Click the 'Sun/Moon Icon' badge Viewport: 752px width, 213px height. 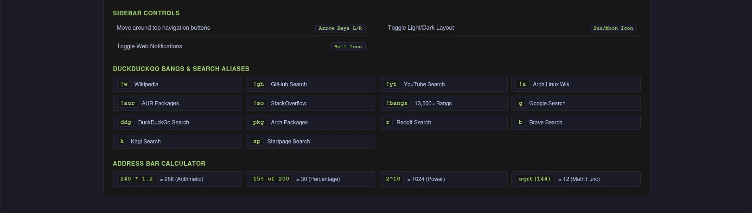point(613,28)
